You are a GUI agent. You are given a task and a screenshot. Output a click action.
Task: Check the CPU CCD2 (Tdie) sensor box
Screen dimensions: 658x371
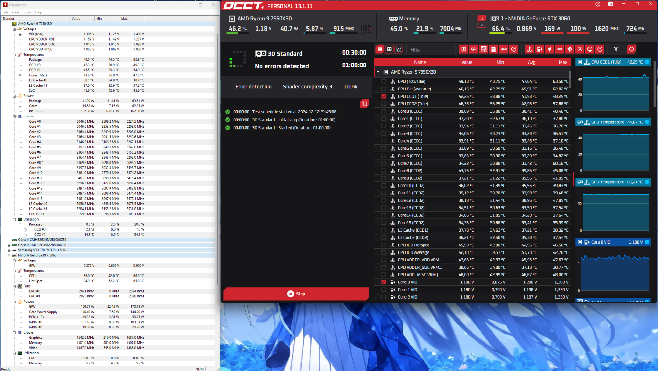pyautogui.click(x=384, y=104)
